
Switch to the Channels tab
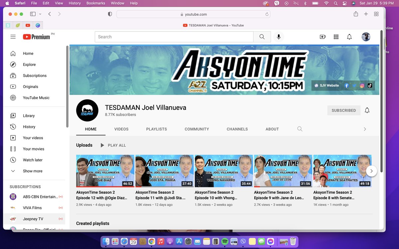pyautogui.click(x=237, y=129)
